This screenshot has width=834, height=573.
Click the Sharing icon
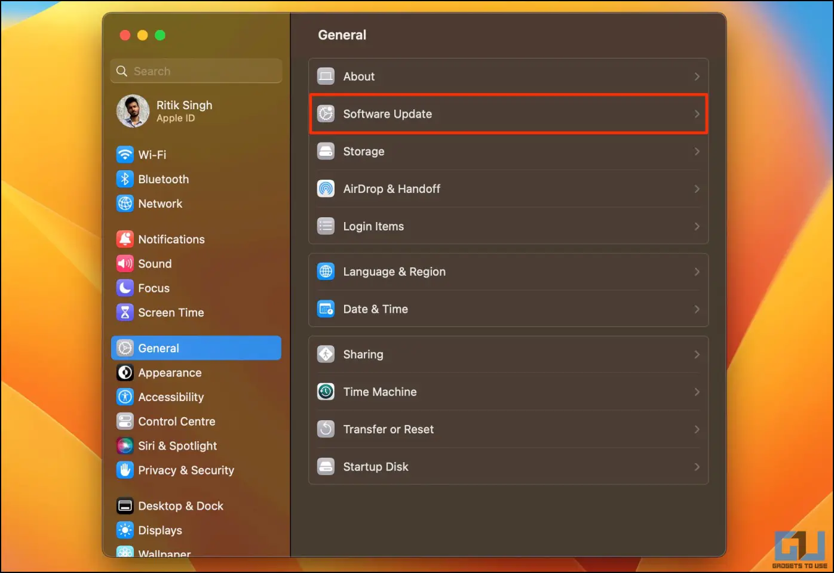[x=326, y=355]
